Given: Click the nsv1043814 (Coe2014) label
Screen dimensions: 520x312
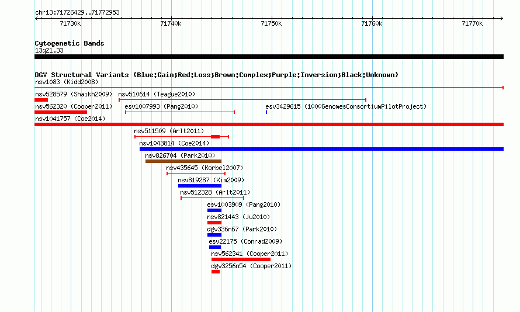Looking at the screenshot, I should tap(174, 143).
